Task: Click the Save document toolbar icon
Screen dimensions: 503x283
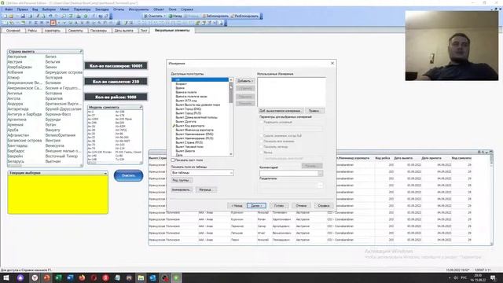Action: pos(23,16)
